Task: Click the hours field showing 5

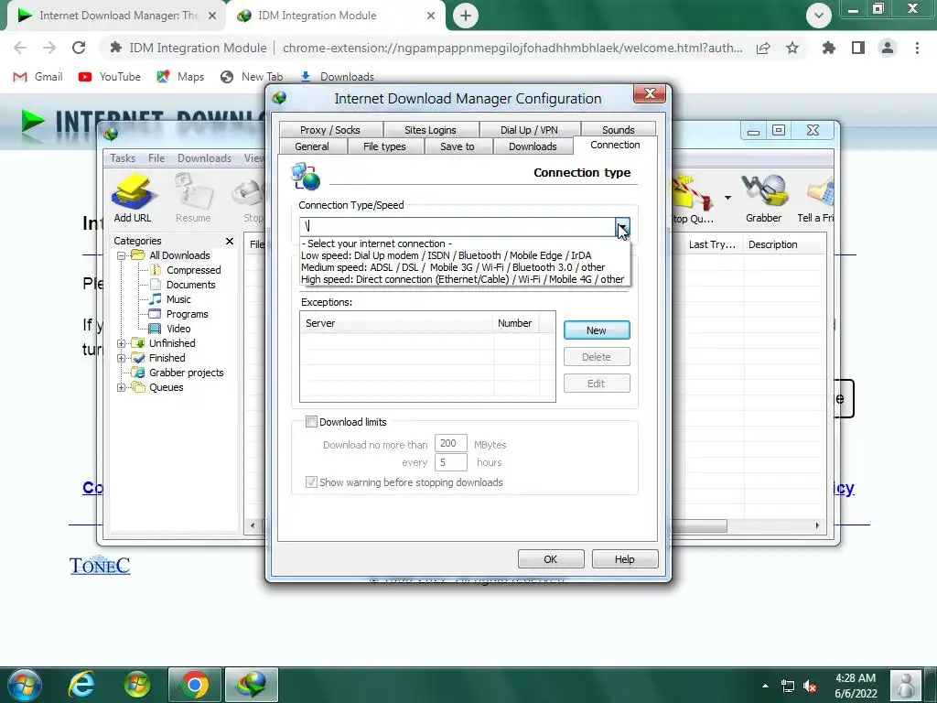Action: pos(450,462)
